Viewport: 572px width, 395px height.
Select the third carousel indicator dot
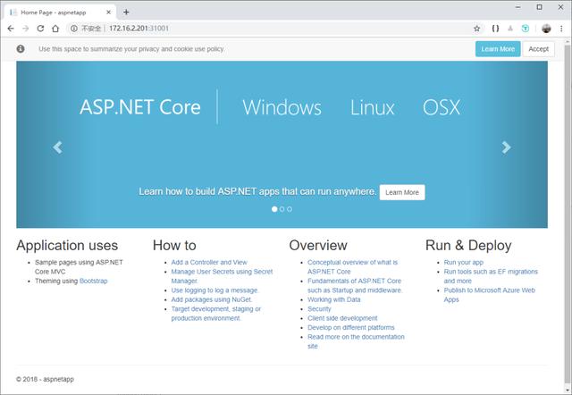pyautogui.click(x=290, y=209)
